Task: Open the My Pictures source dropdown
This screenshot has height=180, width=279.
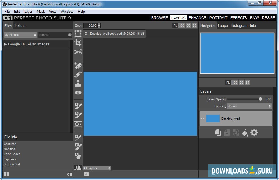Action: 20,35
